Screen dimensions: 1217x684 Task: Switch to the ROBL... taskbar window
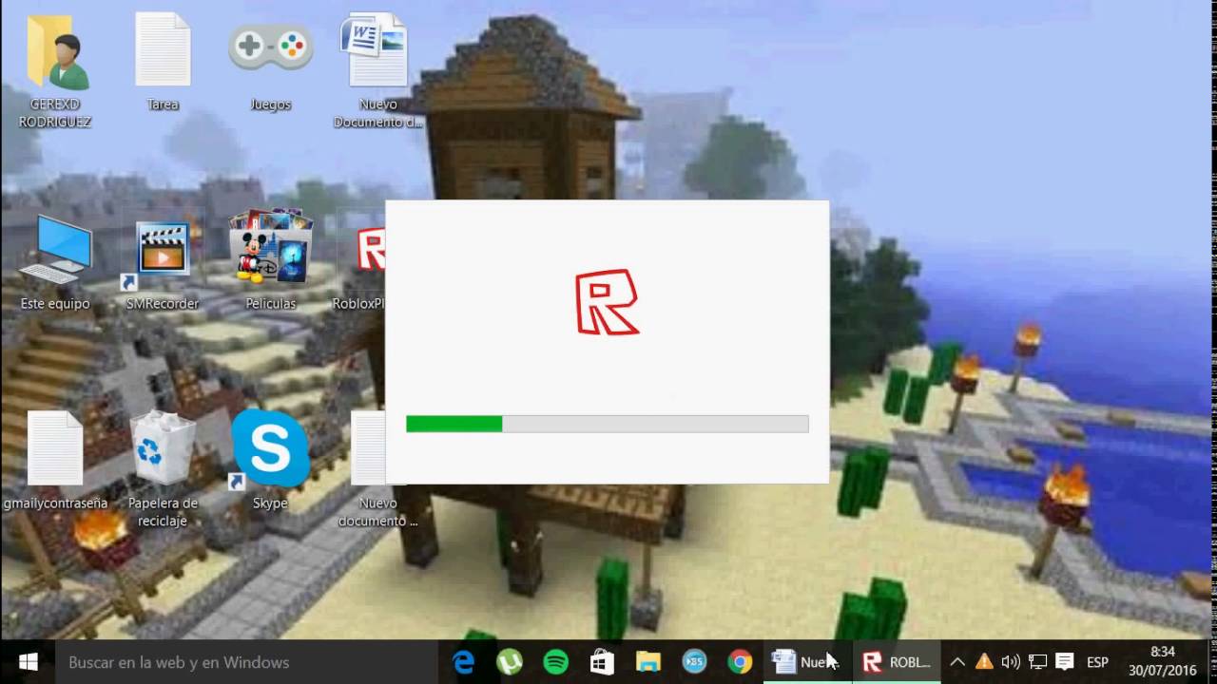coord(897,662)
